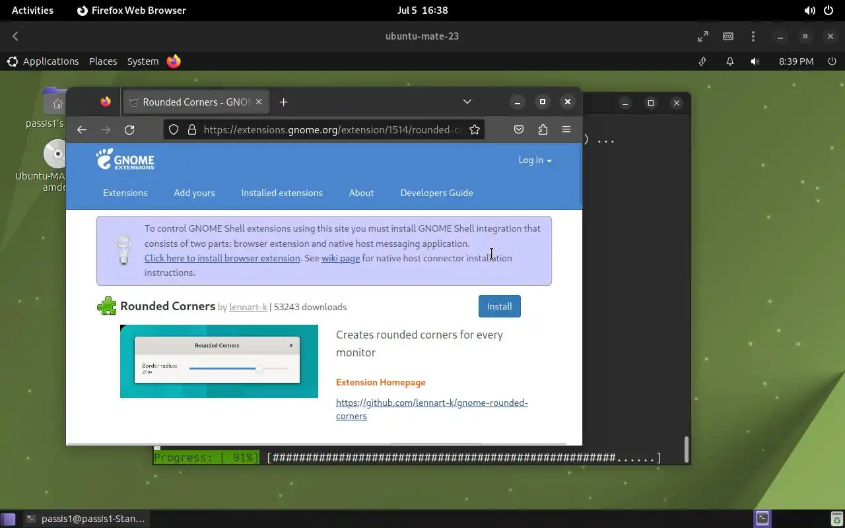Open the GNOME top bar power icon
Viewport: 845px width, 528px height.
coord(828,11)
